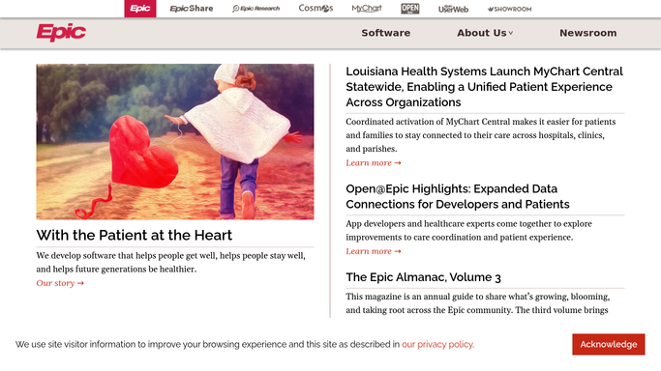This screenshot has height=371, width=661.
Task: Visit the Showroom logo link
Action: point(509,9)
